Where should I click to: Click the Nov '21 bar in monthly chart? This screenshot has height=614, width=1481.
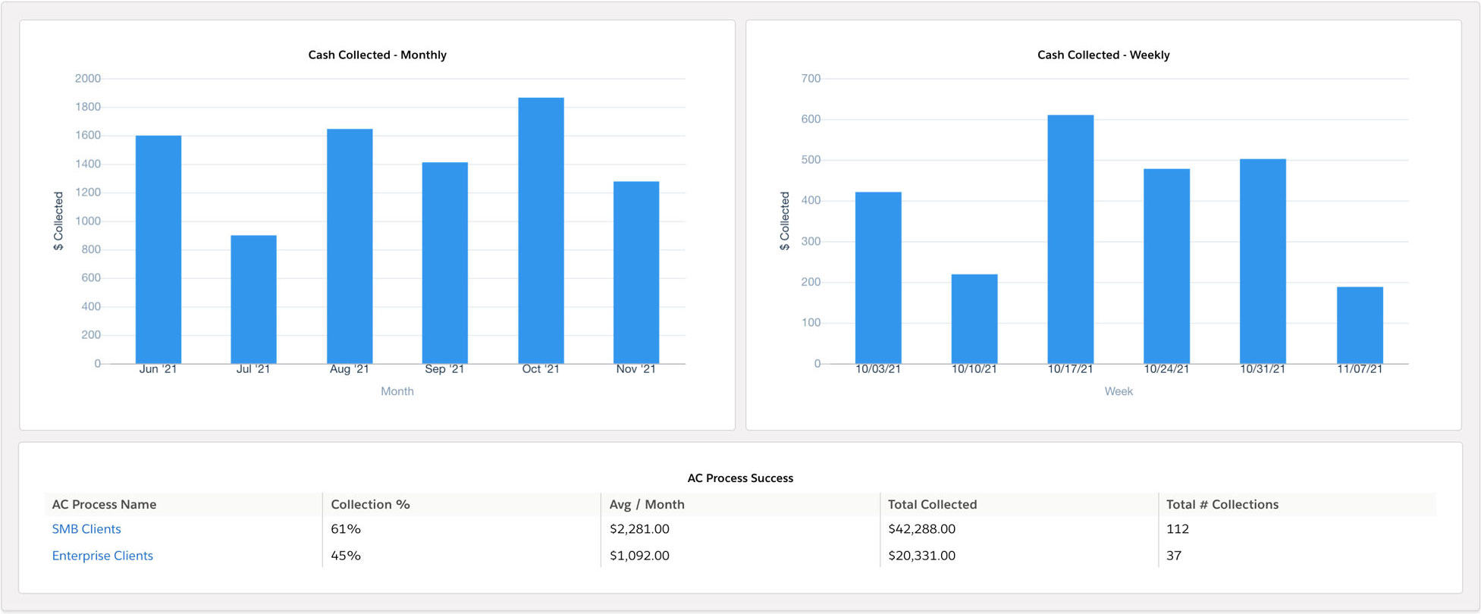(x=636, y=273)
